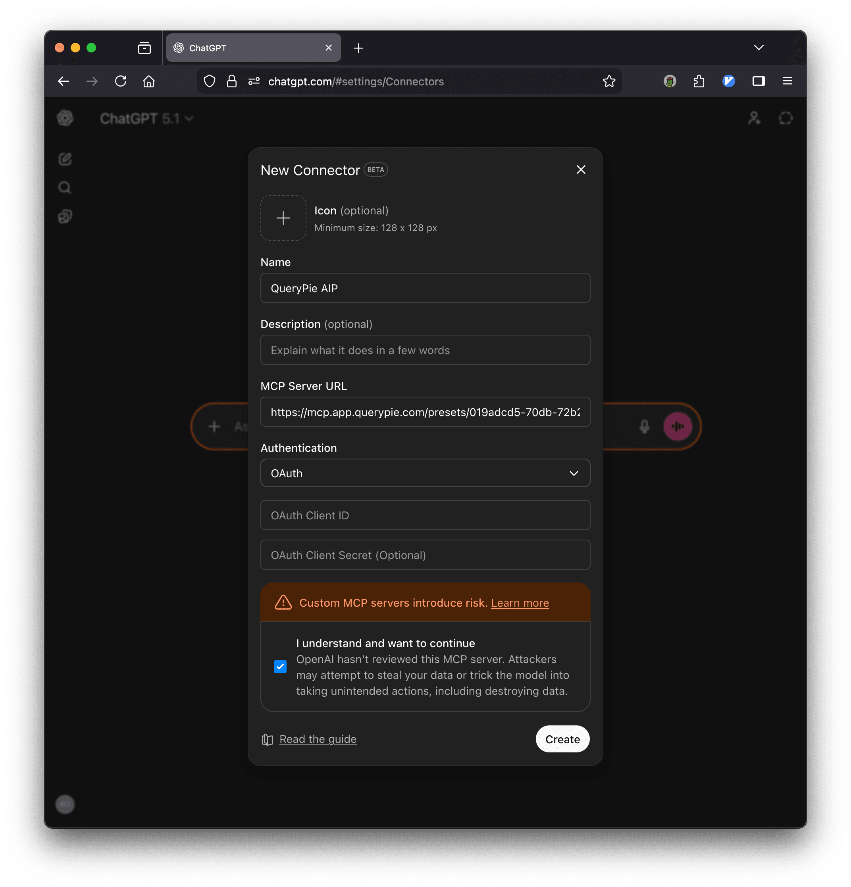Expand the browser tab list chevron

(x=759, y=47)
